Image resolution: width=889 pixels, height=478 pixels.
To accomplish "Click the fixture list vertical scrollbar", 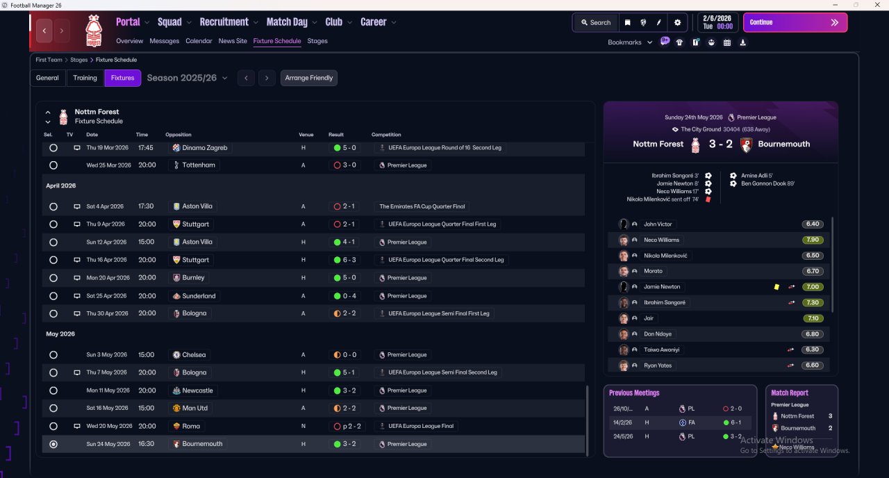I will coord(588,420).
